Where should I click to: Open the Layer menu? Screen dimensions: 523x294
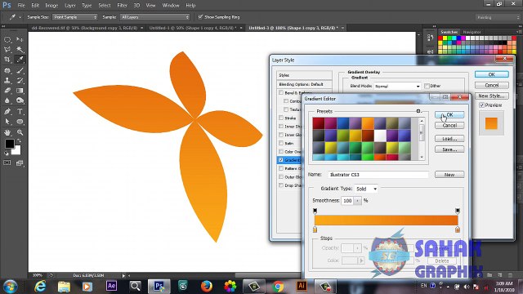pos(70,6)
